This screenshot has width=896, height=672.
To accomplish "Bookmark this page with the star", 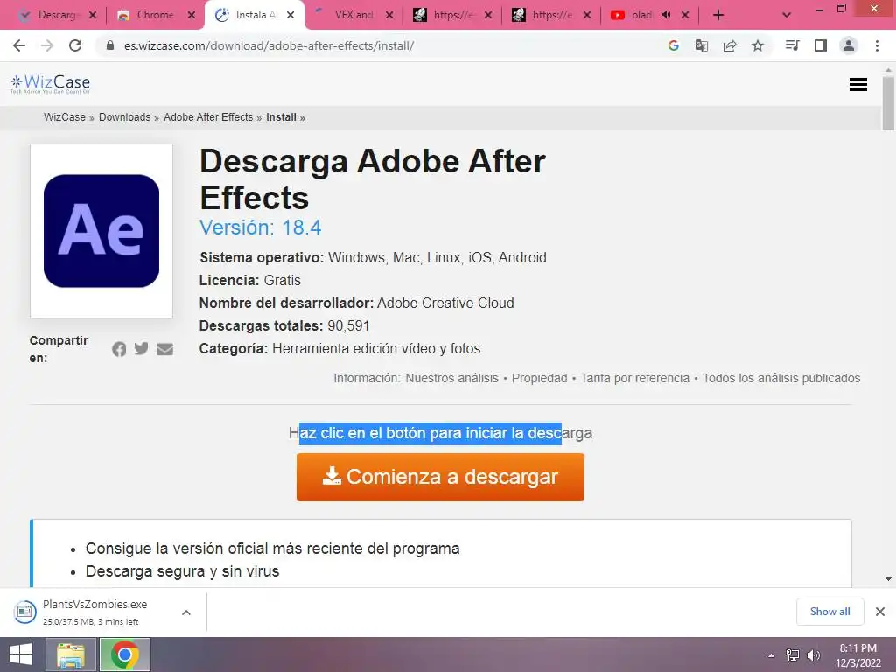I will [758, 45].
